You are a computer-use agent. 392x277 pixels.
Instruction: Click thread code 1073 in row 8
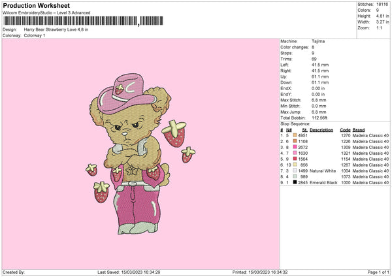tap(346, 177)
